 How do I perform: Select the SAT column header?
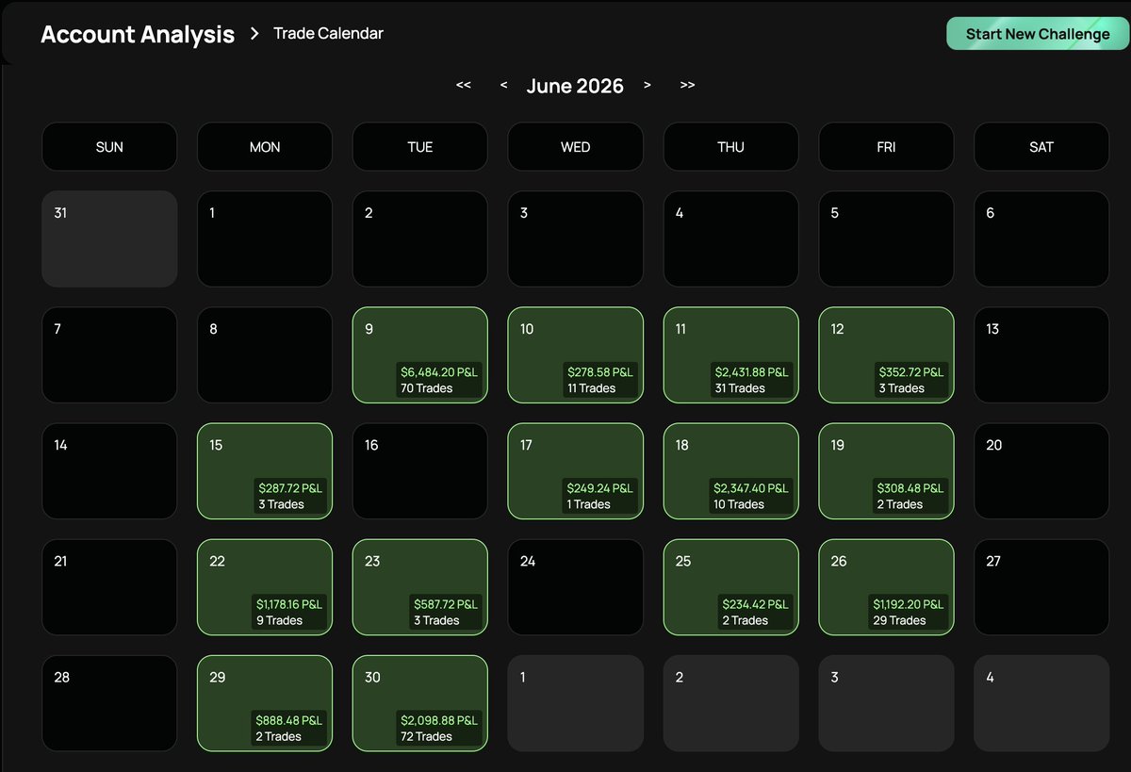(1041, 147)
